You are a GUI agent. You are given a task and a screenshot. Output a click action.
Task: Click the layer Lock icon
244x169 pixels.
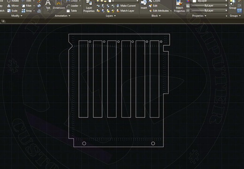[113, 6]
